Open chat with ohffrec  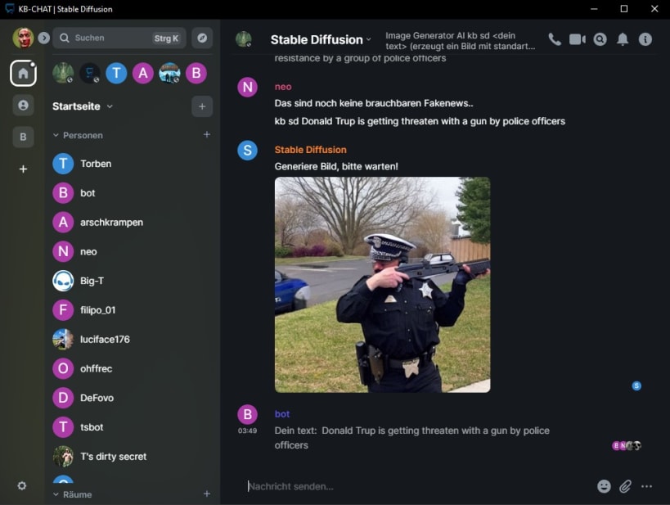click(133, 368)
